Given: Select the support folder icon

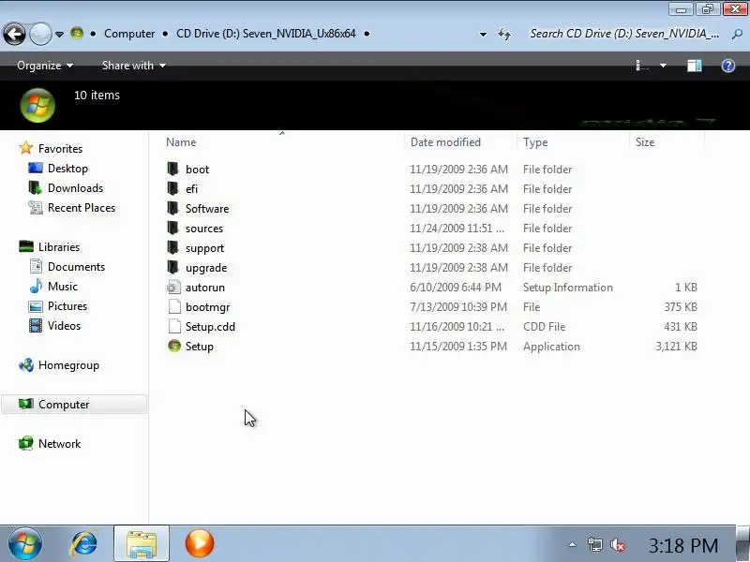Looking at the screenshot, I should [x=173, y=247].
